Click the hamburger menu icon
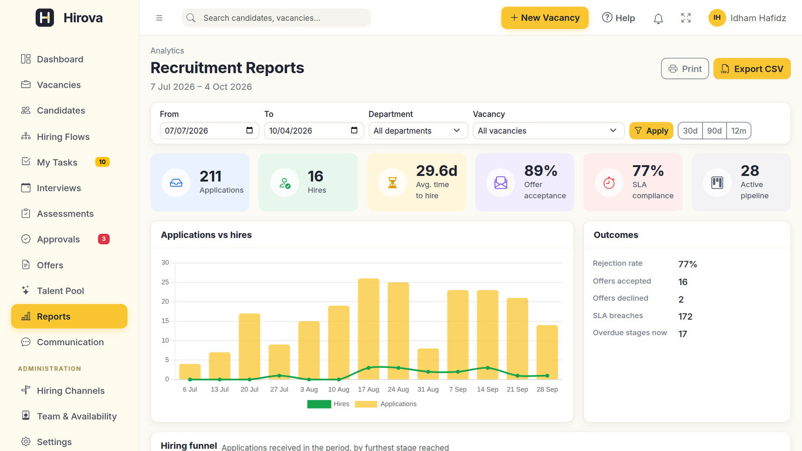The width and height of the screenshot is (802, 451). [159, 18]
